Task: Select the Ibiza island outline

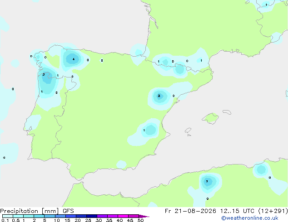Action: [x=188, y=130]
